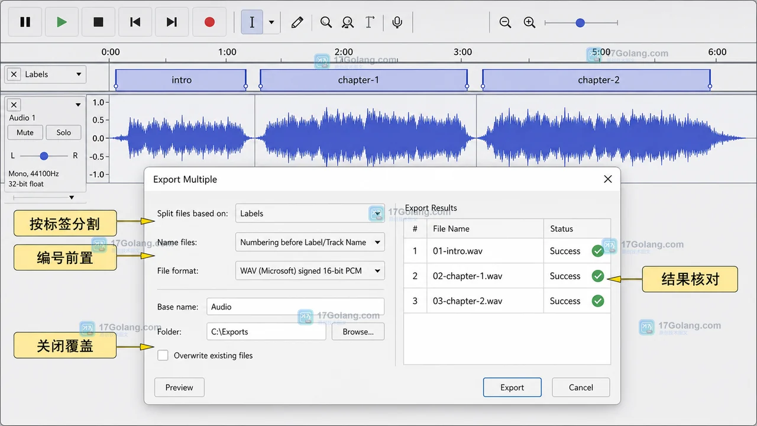Select the 02-chapter-1.wav result row
Screen dimensions: 757x426
[507, 276]
